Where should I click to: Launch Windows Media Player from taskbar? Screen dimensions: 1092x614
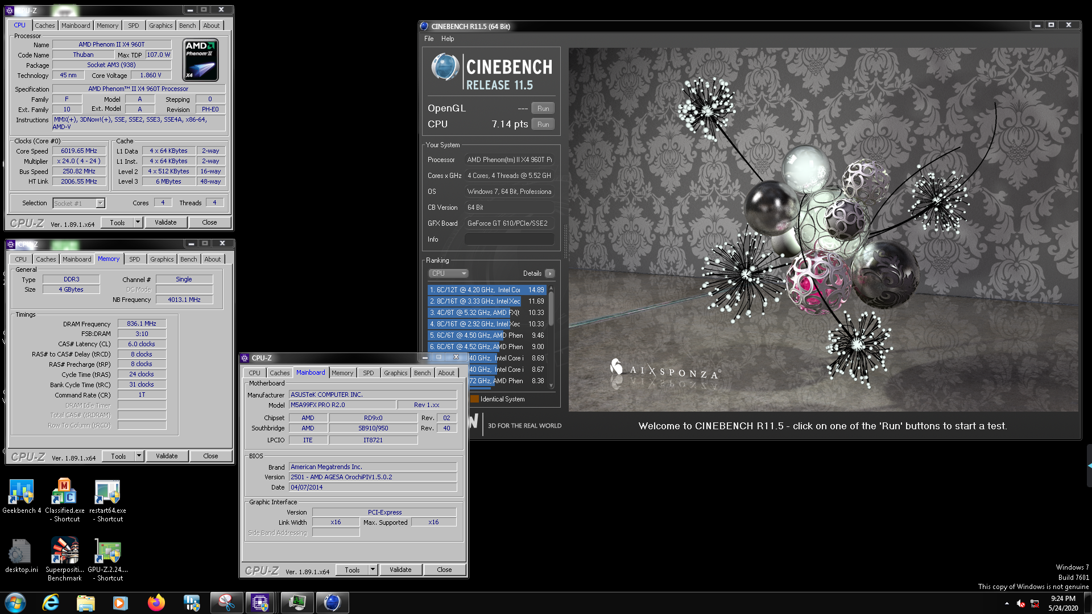[121, 603]
